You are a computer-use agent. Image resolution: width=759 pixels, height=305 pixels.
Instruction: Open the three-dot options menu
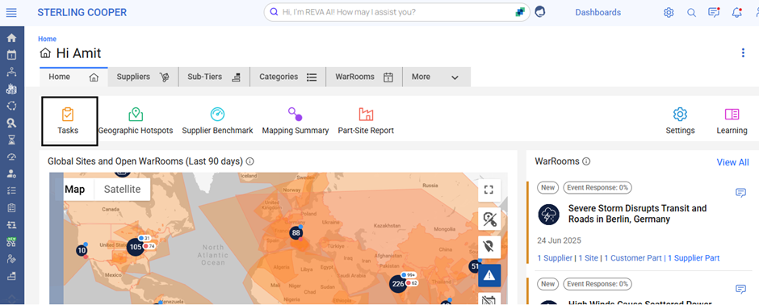(x=743, y=52)
